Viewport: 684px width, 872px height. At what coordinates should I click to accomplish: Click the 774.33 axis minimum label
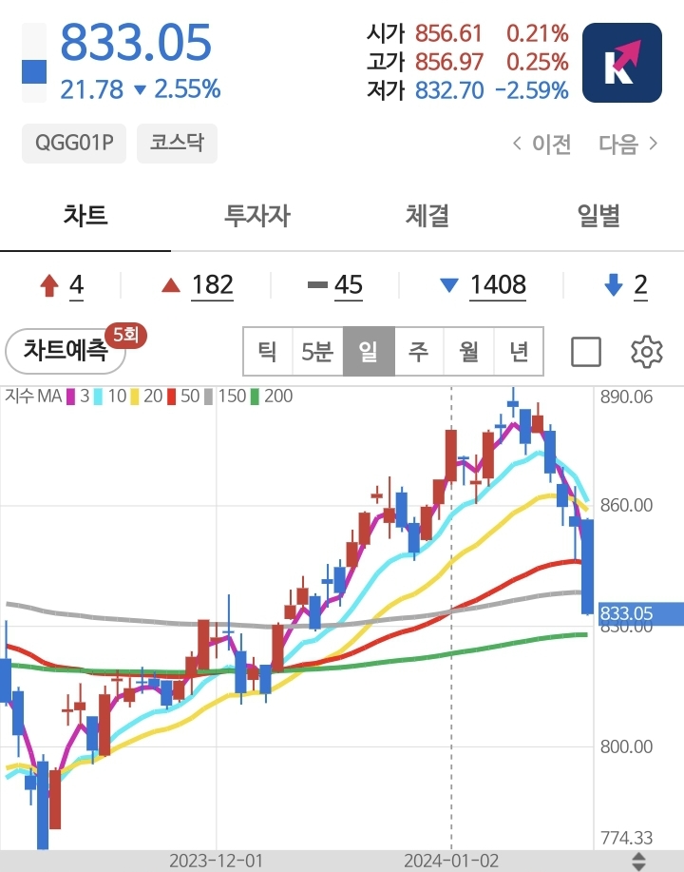(x=626, y=838)
